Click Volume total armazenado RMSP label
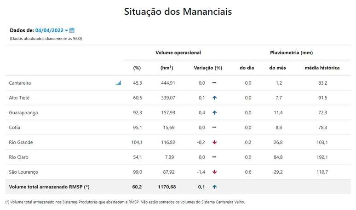356x210 pixels. (x=48, y=187)
